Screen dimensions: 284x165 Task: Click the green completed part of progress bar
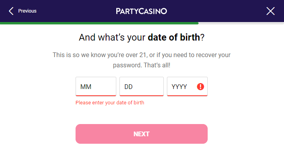click(x=99, y=23)
